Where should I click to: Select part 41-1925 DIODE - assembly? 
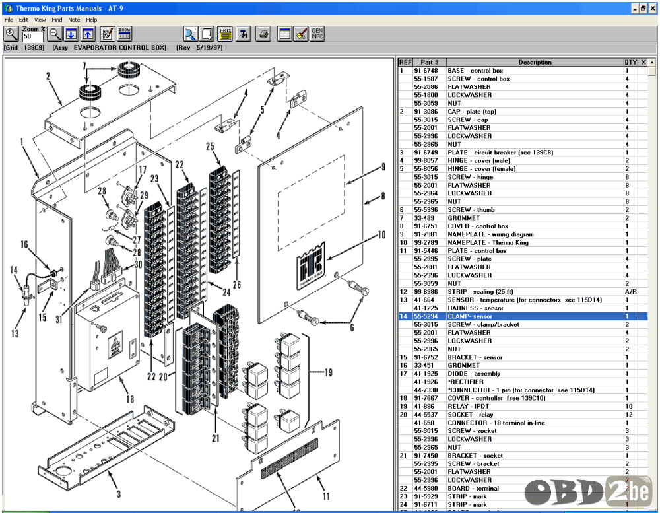click(523, 374)
